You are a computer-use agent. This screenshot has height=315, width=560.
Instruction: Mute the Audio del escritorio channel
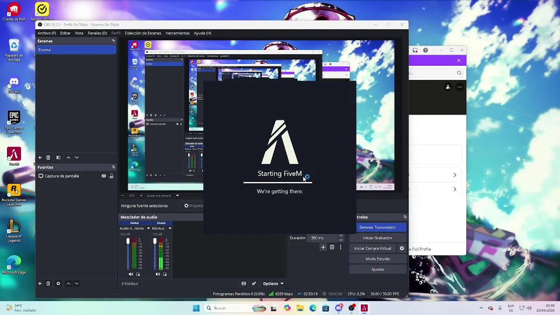click(131, 274)
